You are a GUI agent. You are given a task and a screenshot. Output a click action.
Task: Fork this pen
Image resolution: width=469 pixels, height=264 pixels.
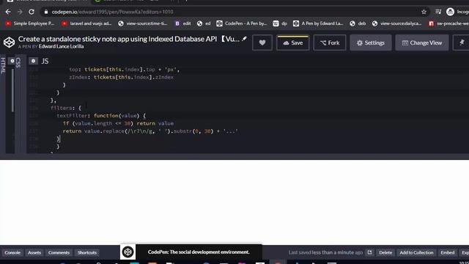(330, 43)
